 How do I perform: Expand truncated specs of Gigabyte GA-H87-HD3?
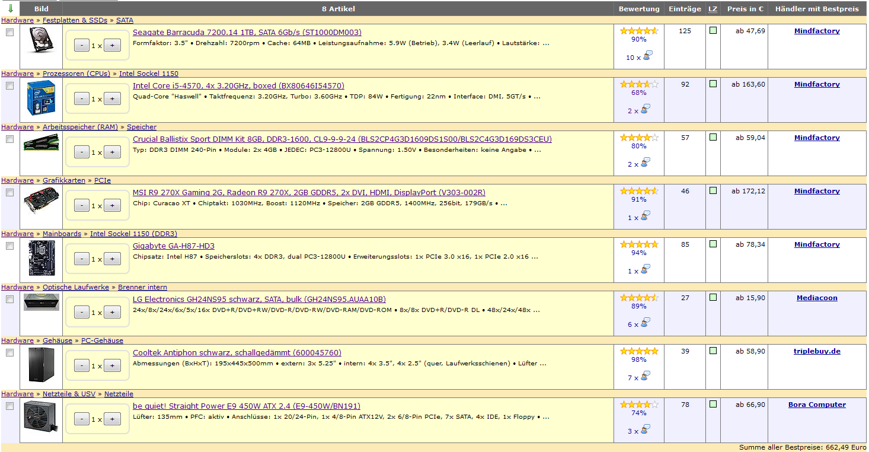pos(535,258)
